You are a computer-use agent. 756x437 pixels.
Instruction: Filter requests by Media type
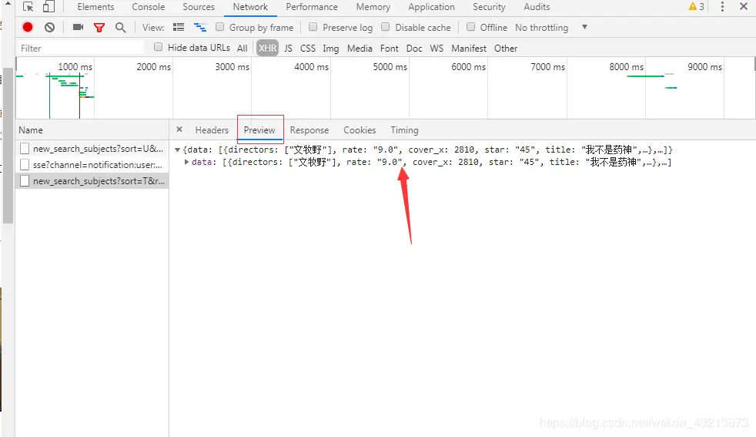pyautogui.click(x=360, y=48)
